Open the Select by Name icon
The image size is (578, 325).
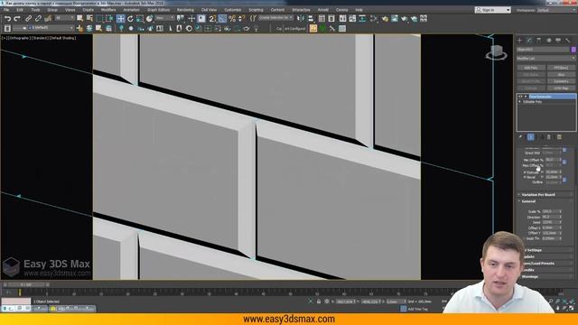click(89, 18)
